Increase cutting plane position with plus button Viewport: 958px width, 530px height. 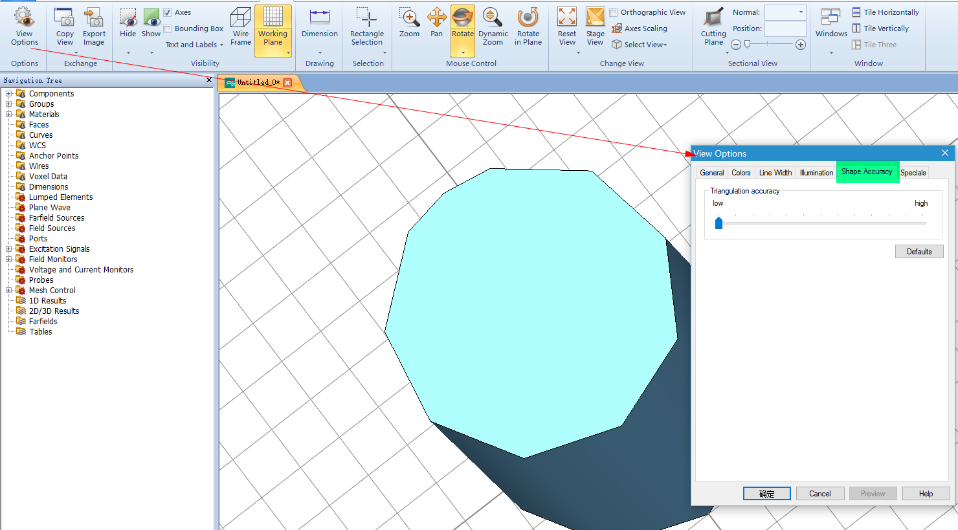tap(801, 45)
